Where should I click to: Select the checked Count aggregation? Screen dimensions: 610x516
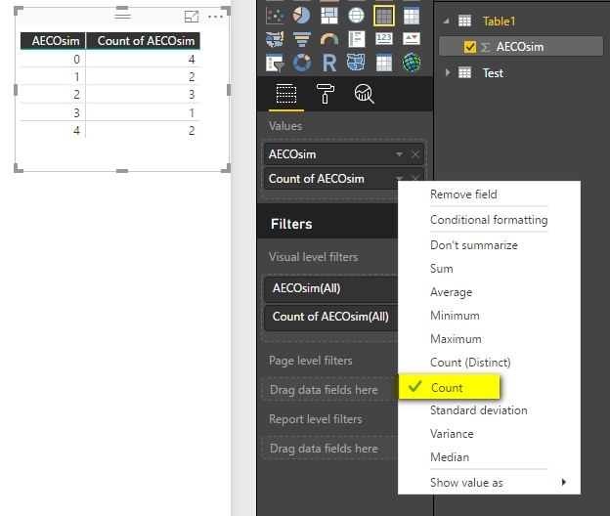(449, 387)
